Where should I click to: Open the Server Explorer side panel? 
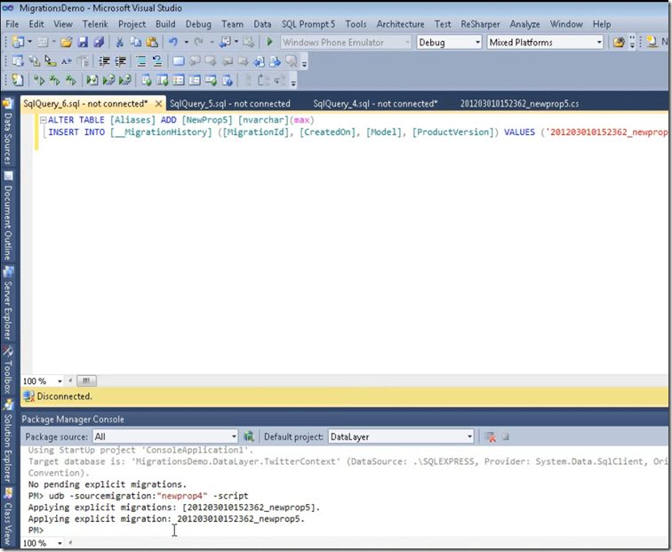(x=8, y=303)
